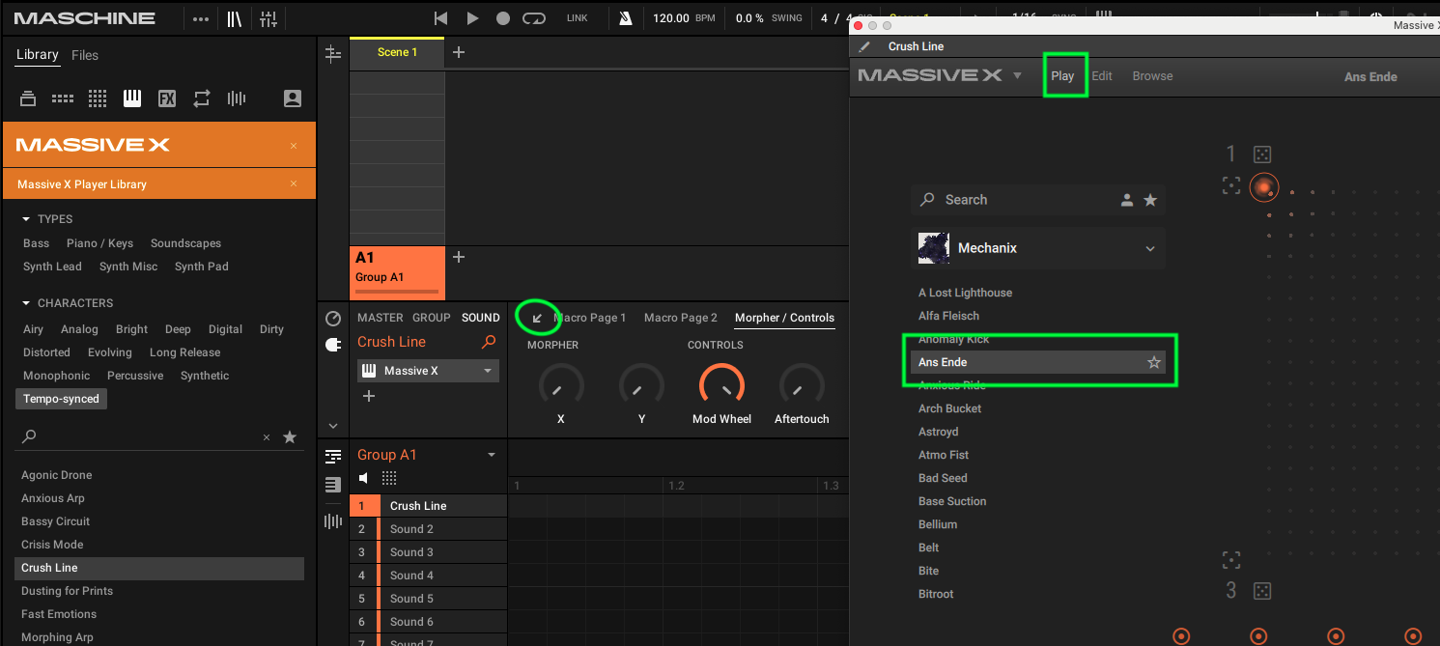Start playback with the Play button
Viewport: 1440px width, 646px height.
[472, 18]
